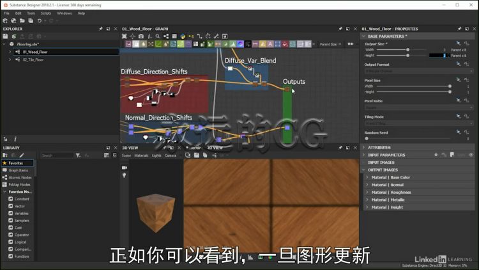
Task: Click the Library search field
Action: (56, 155)
